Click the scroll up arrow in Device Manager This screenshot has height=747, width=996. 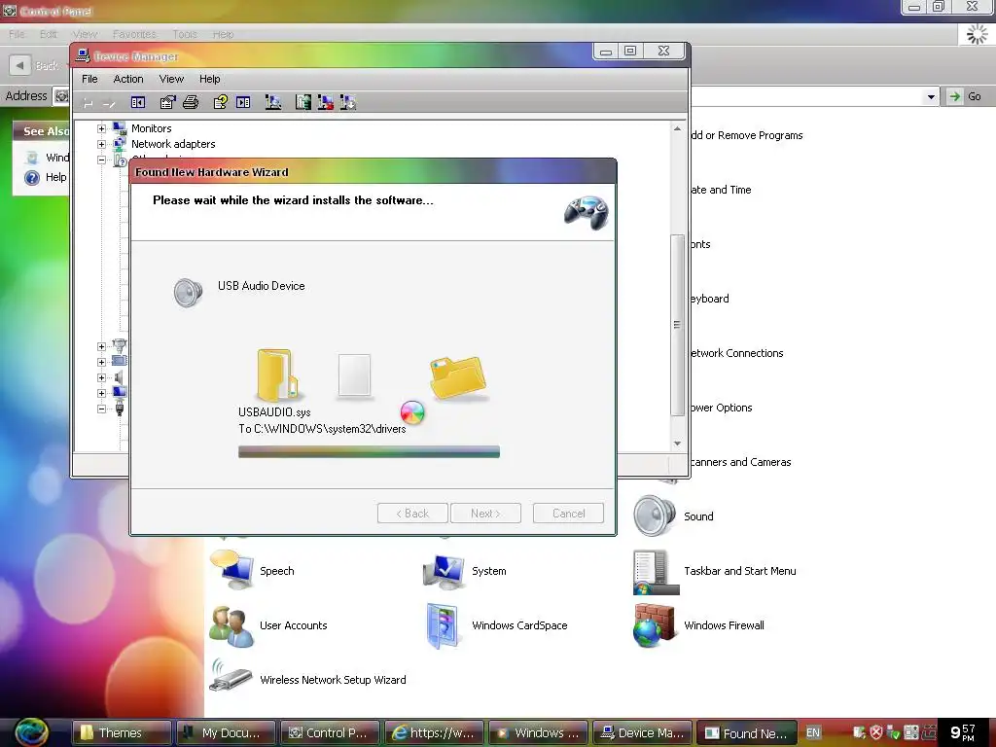pos(677,129)
